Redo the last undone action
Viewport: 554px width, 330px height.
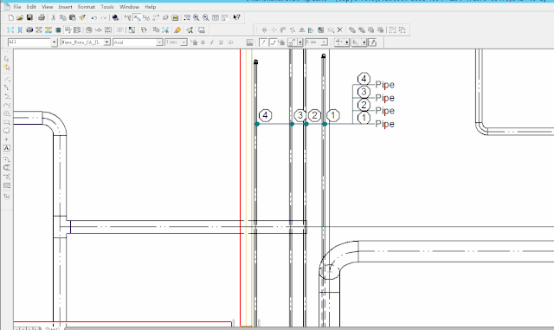[x=104, y=17]
